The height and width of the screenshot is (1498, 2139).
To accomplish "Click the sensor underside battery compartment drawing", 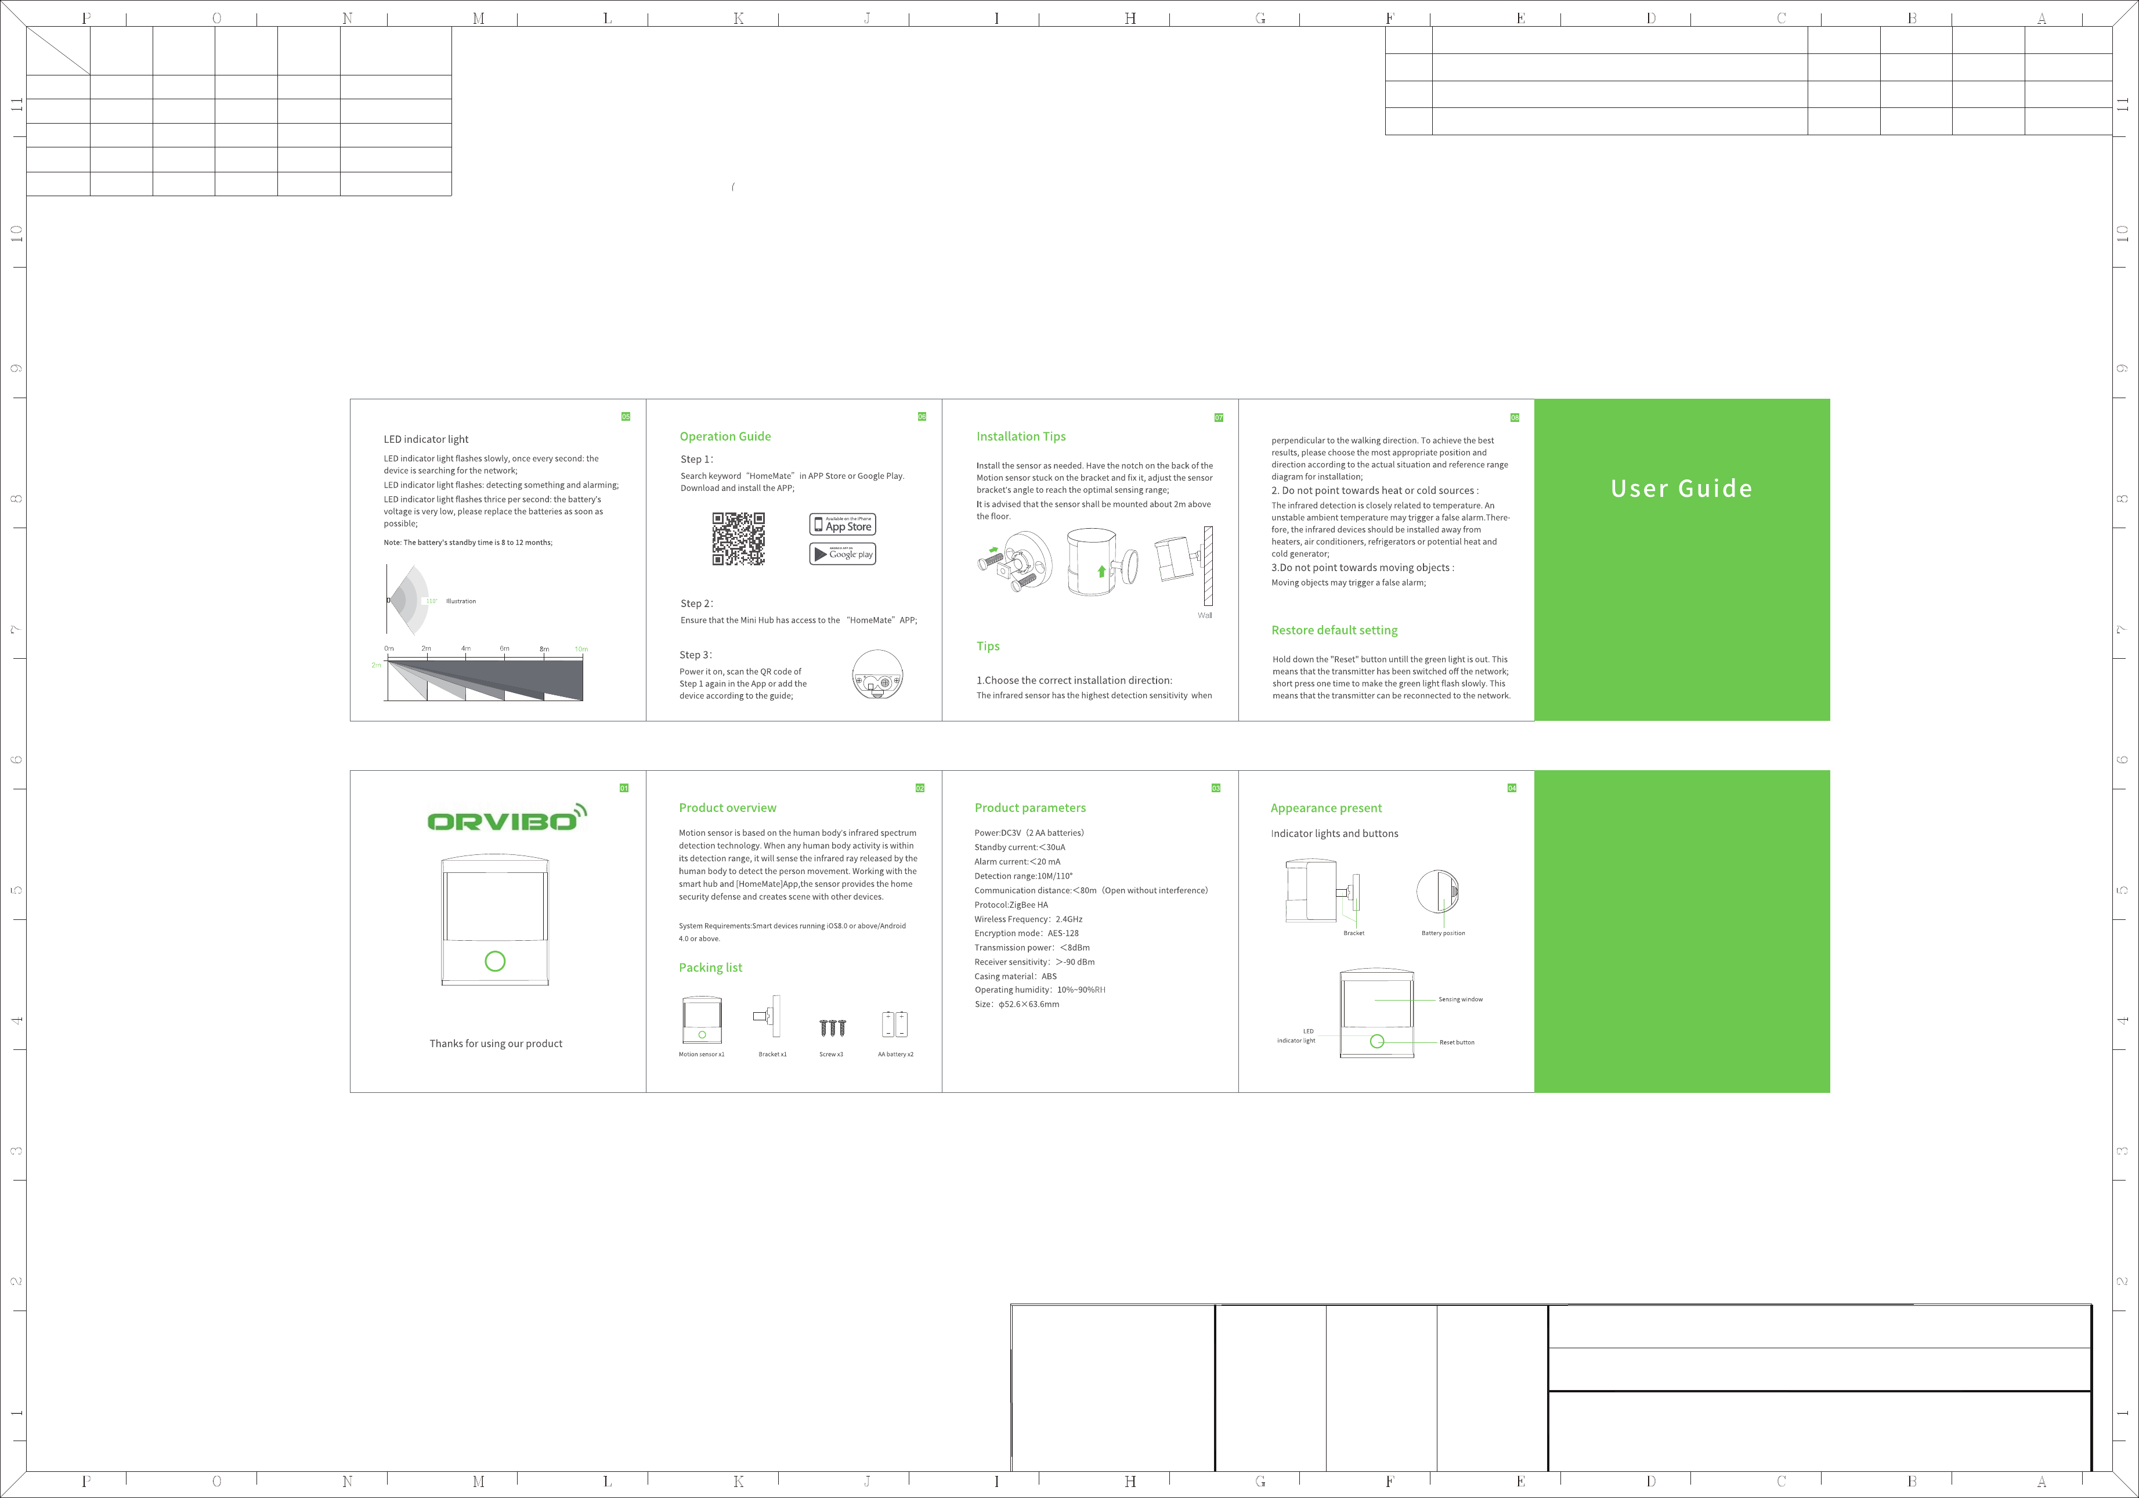I will click(877, 674).
